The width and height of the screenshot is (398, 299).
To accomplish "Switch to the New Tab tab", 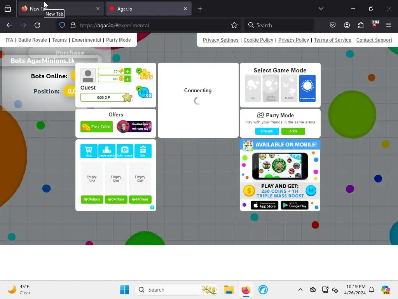I will coord(61,9).
